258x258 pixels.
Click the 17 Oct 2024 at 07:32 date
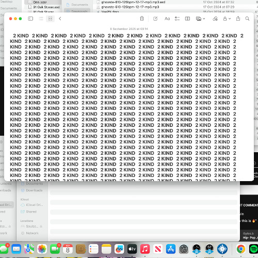click(219, 2)
